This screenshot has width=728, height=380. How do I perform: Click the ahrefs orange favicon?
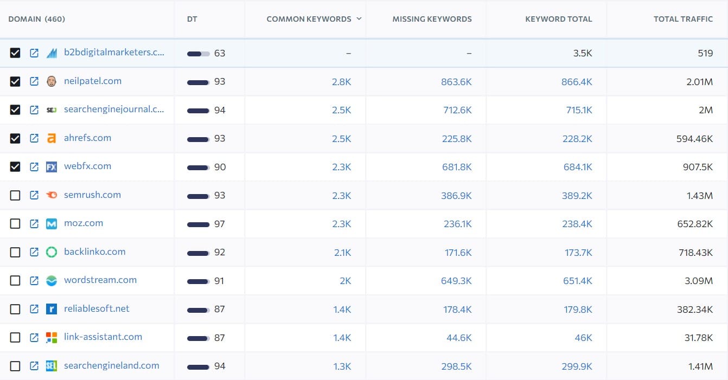(52, 138)
